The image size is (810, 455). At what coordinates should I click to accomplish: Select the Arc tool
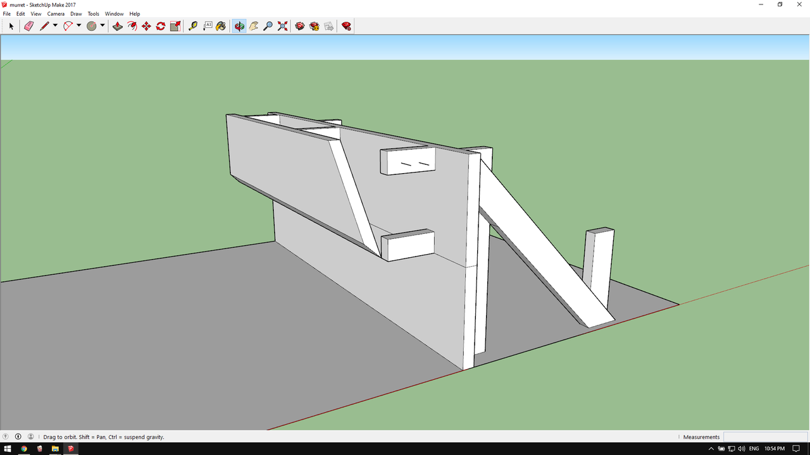pos(68,26)
